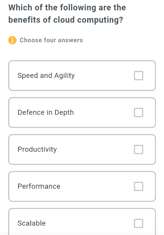Click the 'Defence in Depth' label text

46,113
